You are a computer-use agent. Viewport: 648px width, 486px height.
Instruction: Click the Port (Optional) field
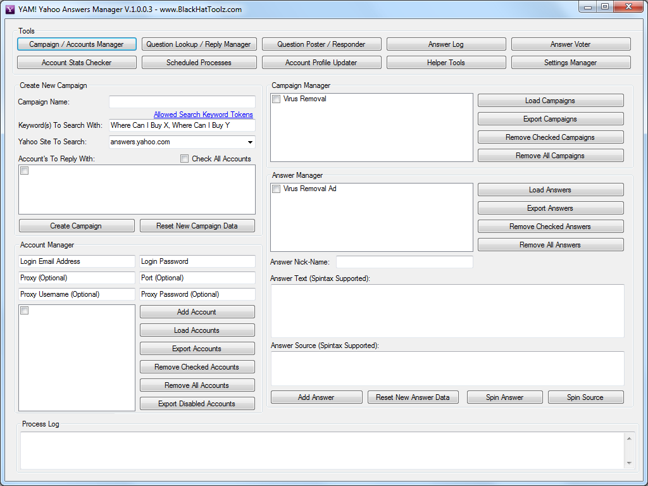click(x=197, y=278)
